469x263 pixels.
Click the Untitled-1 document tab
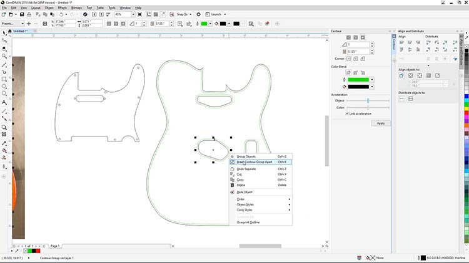point(21,31)
